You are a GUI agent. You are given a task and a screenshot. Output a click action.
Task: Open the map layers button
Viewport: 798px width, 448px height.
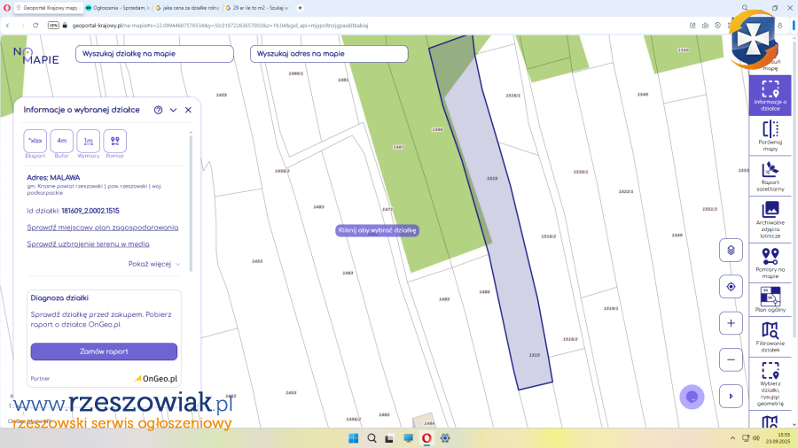(731, 250)
